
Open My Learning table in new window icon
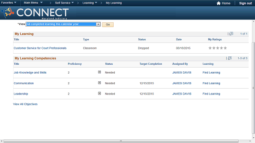click(x=231, y=33)
